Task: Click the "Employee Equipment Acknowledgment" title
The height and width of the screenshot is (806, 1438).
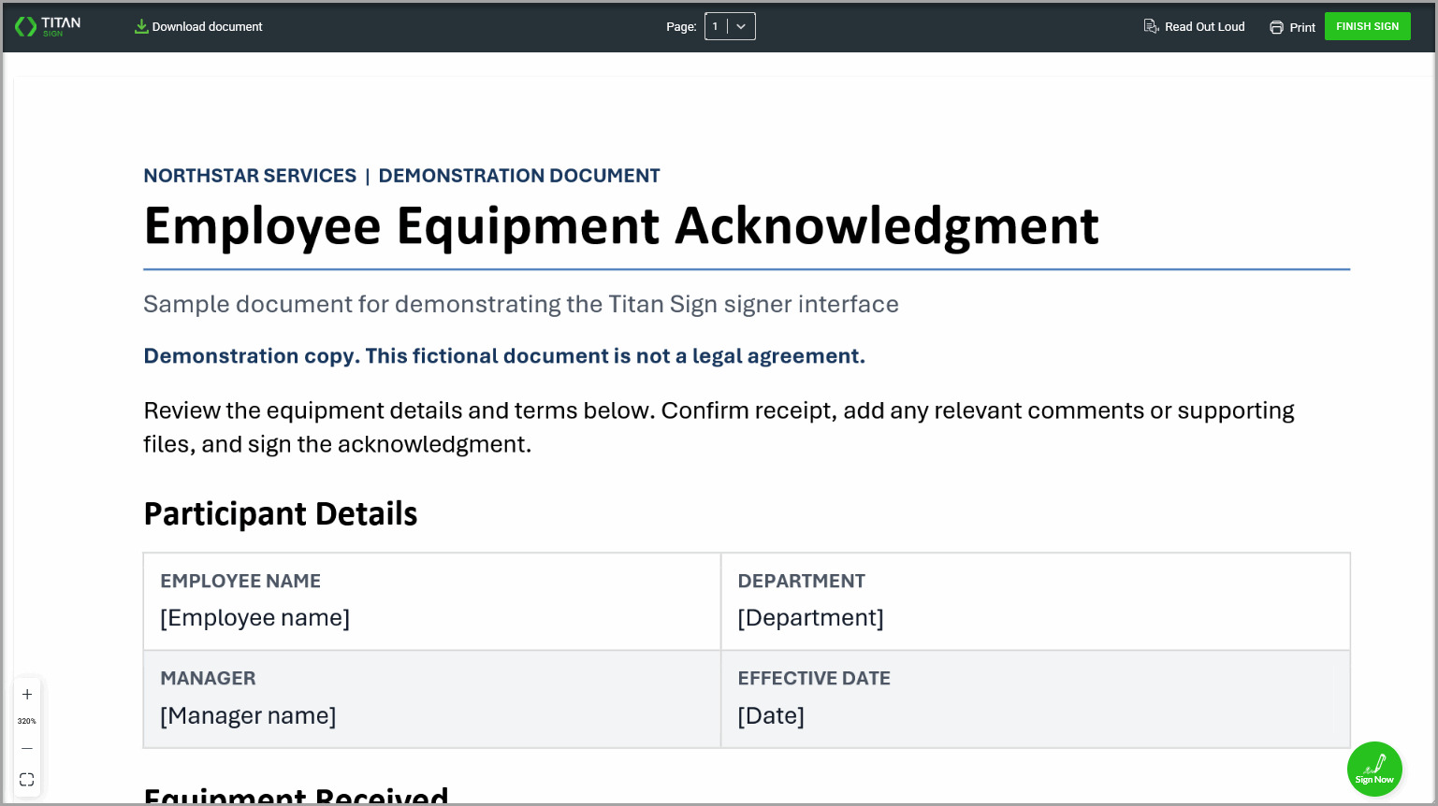Action: 621,226
